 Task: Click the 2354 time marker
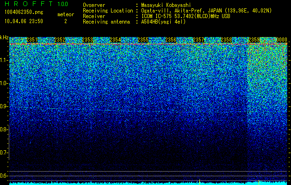[x=115, y=40]
